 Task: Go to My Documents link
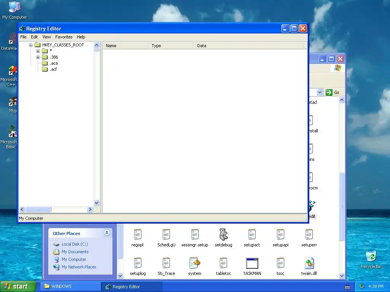point(75,252)
